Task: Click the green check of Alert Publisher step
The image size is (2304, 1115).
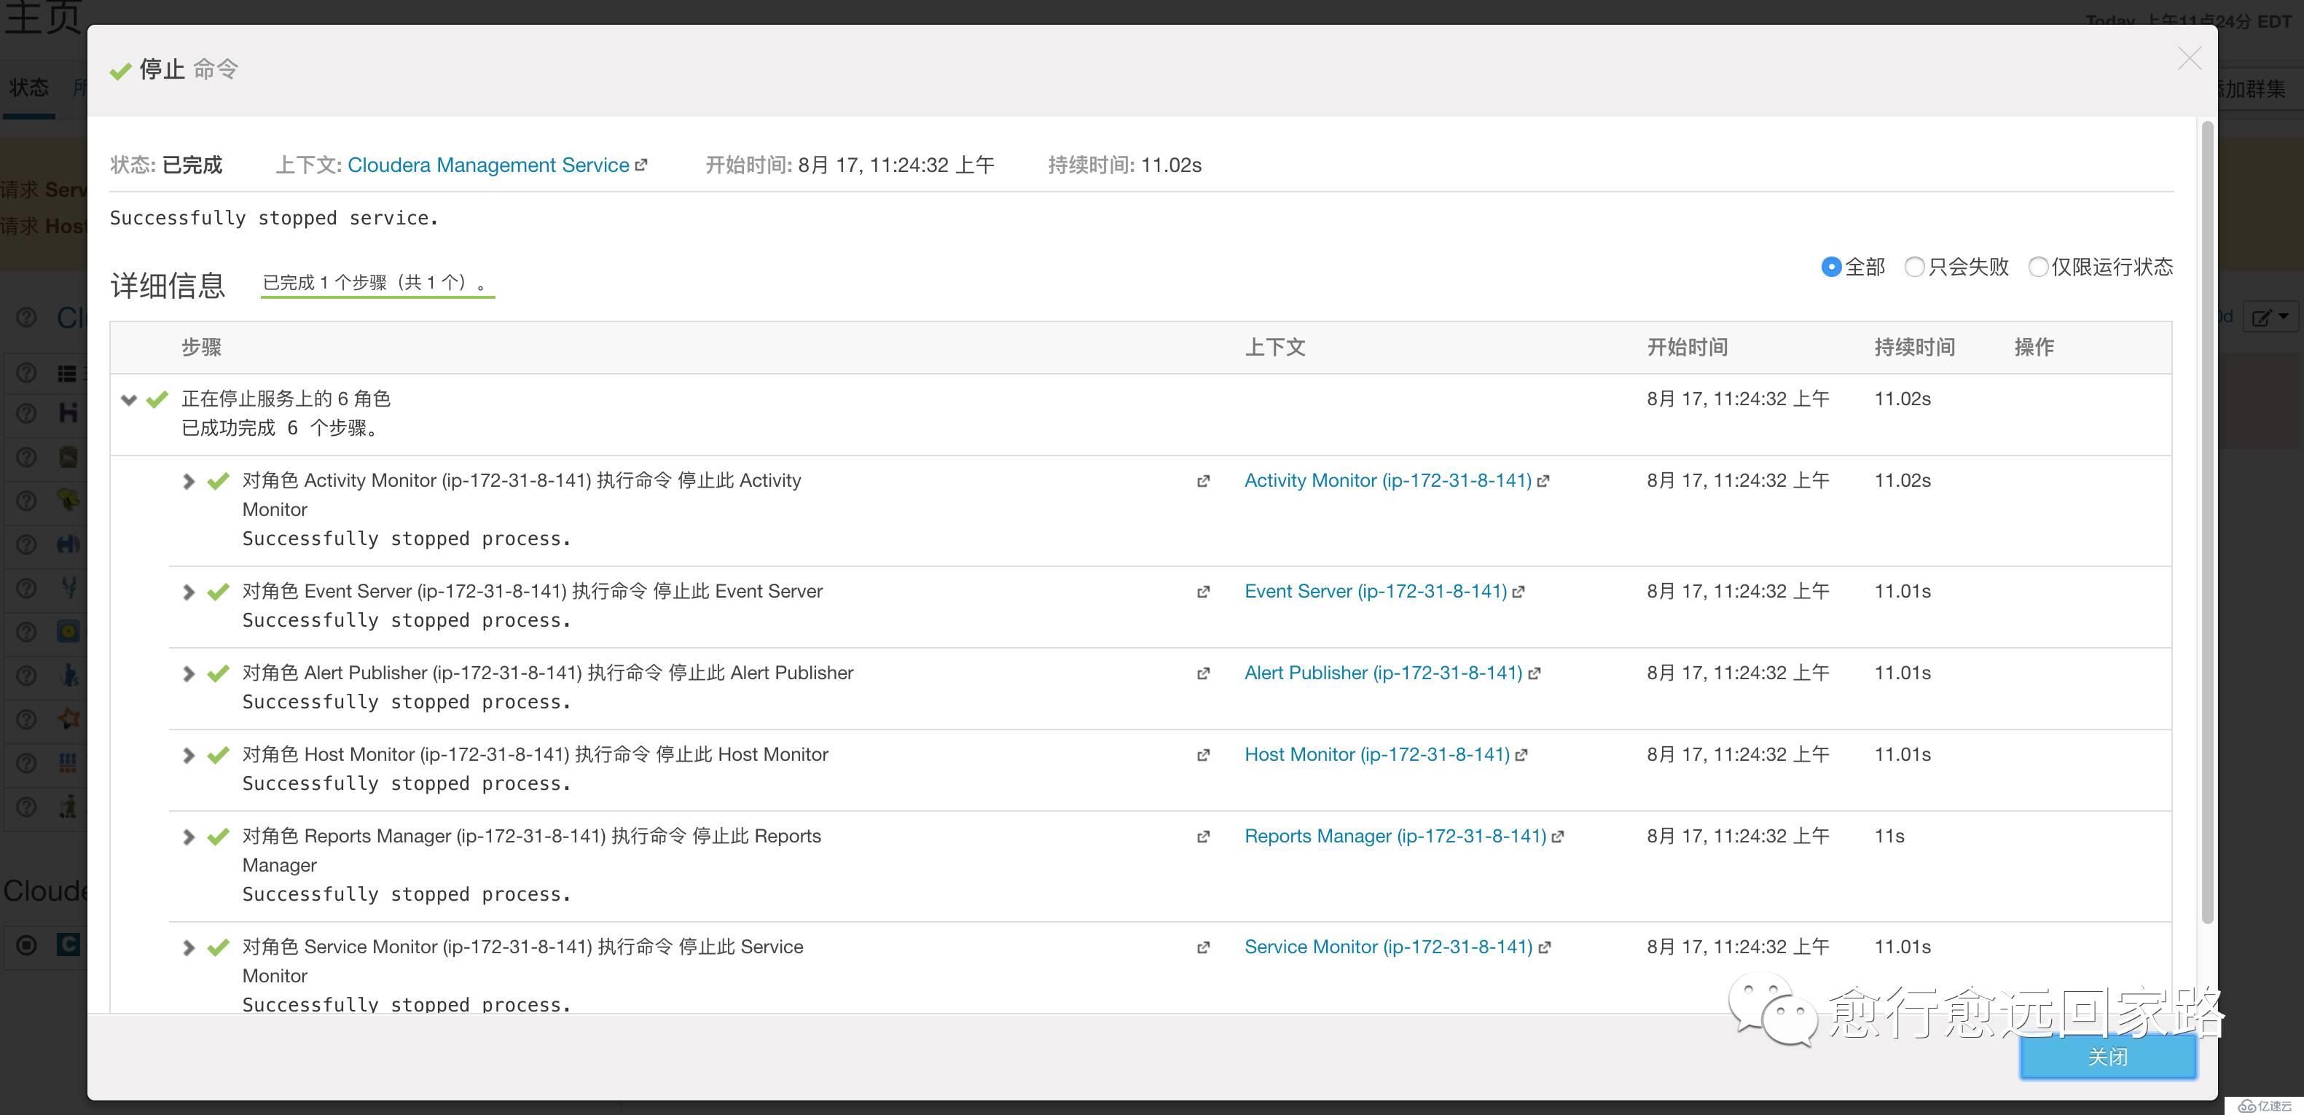Action: coord(217,674)
